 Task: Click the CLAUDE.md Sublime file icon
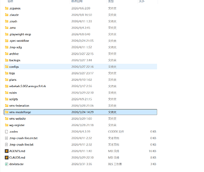click(x=6, y=157)
